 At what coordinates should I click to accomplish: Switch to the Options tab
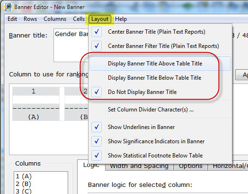click(x=191, y=166)
